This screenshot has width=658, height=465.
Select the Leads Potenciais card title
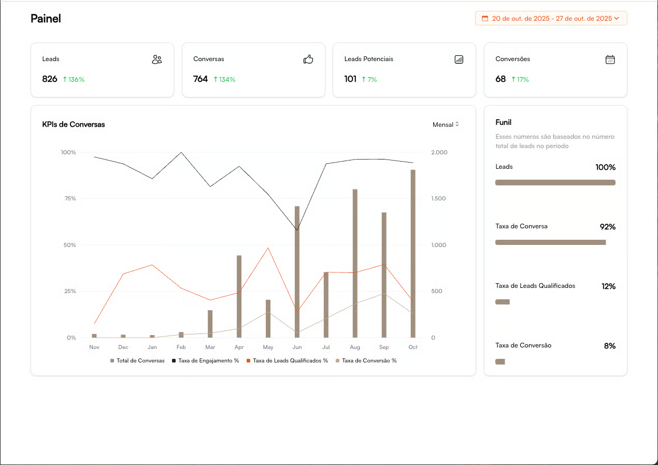pos(368,59)
